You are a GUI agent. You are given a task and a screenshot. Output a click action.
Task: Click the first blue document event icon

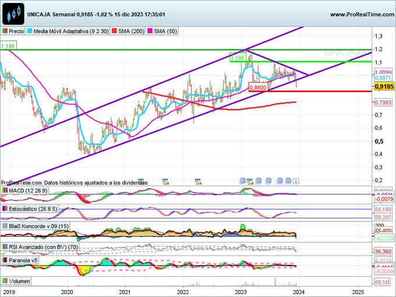pos(243,181)
